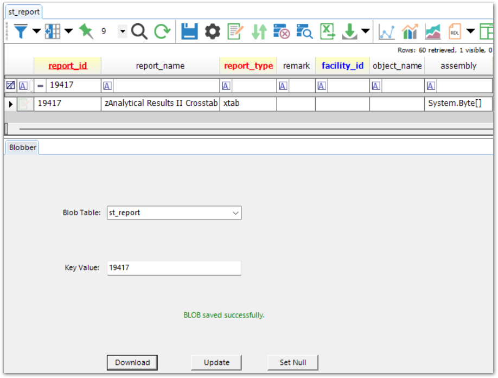Click the blue filter funnel icon
Screen dimensions: 498x378
tap(20, 31)
